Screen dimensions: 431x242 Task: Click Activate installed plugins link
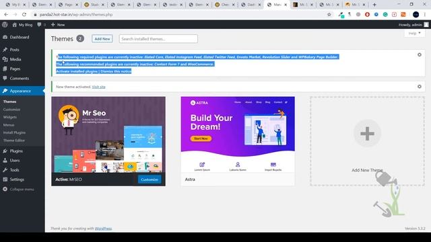pos(77,71)
